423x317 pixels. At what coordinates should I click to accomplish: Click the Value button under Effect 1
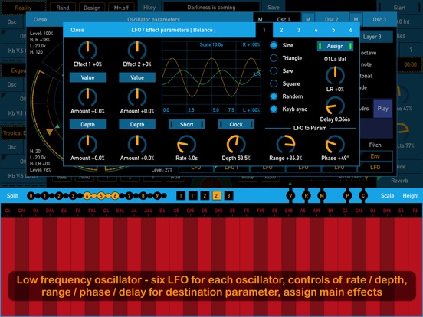[87, 77]
